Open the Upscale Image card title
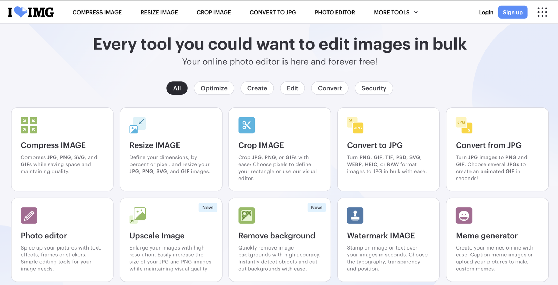558x285 pixels. [x=157, y=236]
